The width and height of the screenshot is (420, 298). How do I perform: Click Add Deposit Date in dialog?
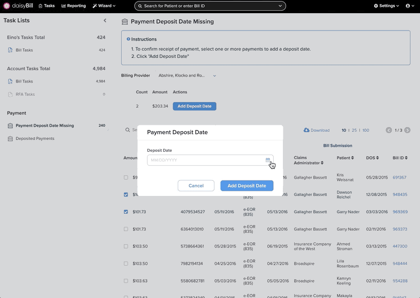click(x=247, y=186)
